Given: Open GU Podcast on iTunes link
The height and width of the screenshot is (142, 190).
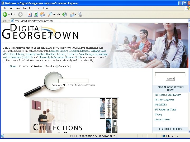Looking at the screenshot, I should 165,109.
